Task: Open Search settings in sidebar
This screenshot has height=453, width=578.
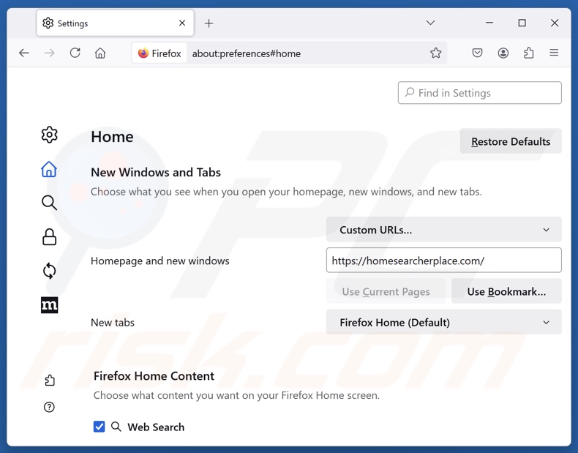Action: 49,203
